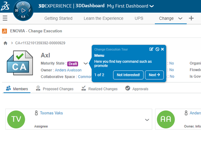Open the Anders member link
This screenshot has height=141, width=201.
click(195, 113)
